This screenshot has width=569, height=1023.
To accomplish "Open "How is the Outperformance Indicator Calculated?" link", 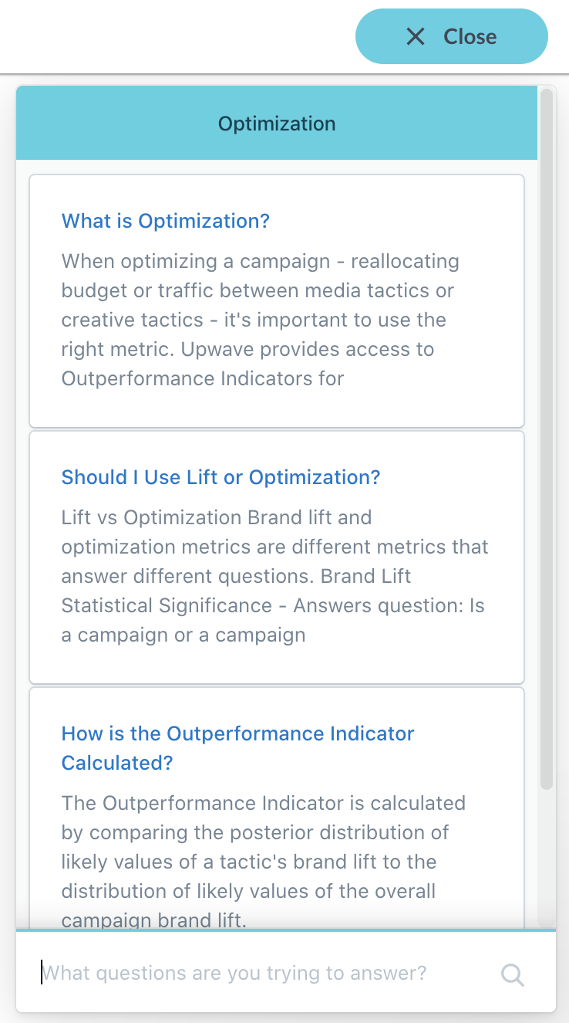I will click(238, 748).
